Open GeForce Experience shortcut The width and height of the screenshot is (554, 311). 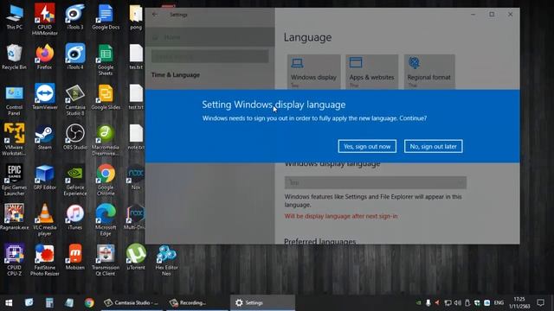(75, 180)
